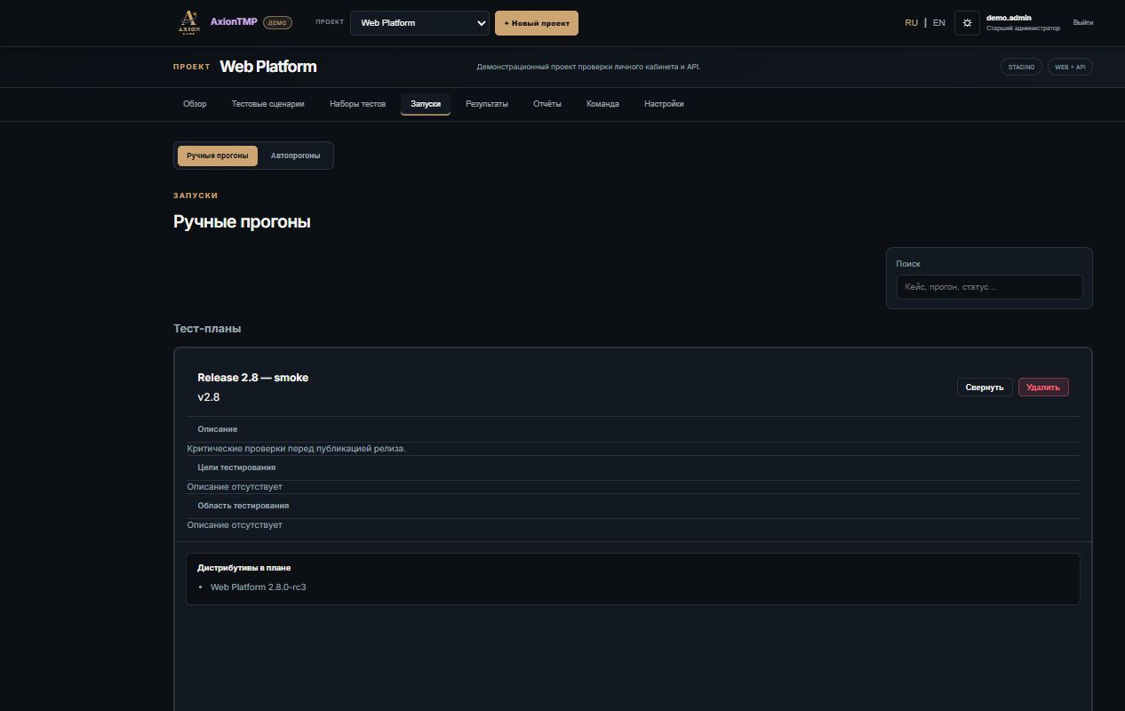Open the Тестовые сценарии tab
Screen dimensions: 1125x711
[x=267, y=104]
